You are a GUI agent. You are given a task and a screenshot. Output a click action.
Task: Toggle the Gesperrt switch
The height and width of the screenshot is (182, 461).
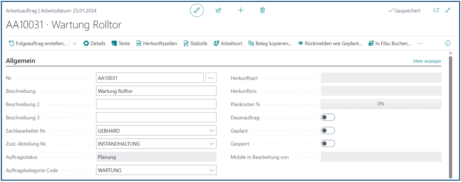click(x=328, y=143)
